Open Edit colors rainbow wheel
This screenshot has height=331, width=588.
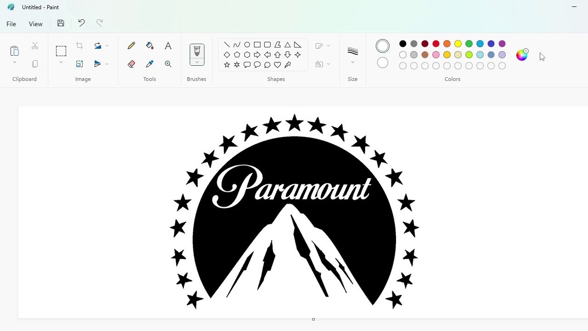point(522,55)
